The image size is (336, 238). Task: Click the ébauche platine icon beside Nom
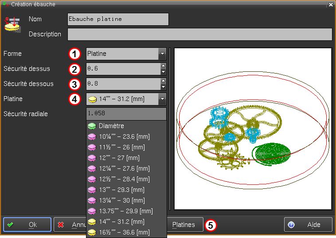pyautogui.click(x=12, y=25)
